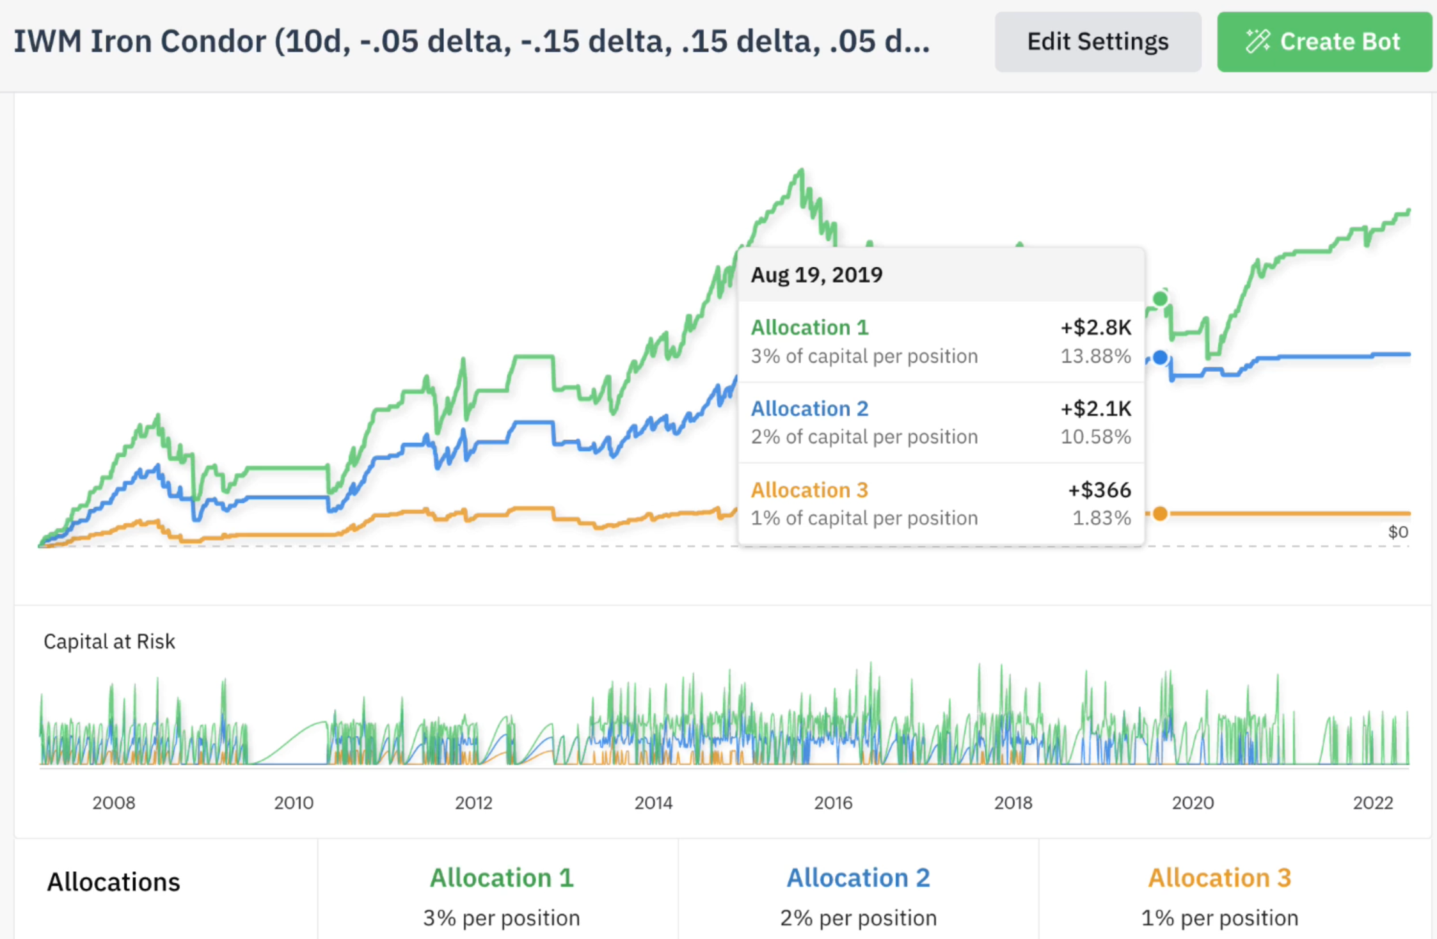Click the magic wand icon in Create Bot
Screen dimensions: 1437x939
click(x=1257, y=42)
